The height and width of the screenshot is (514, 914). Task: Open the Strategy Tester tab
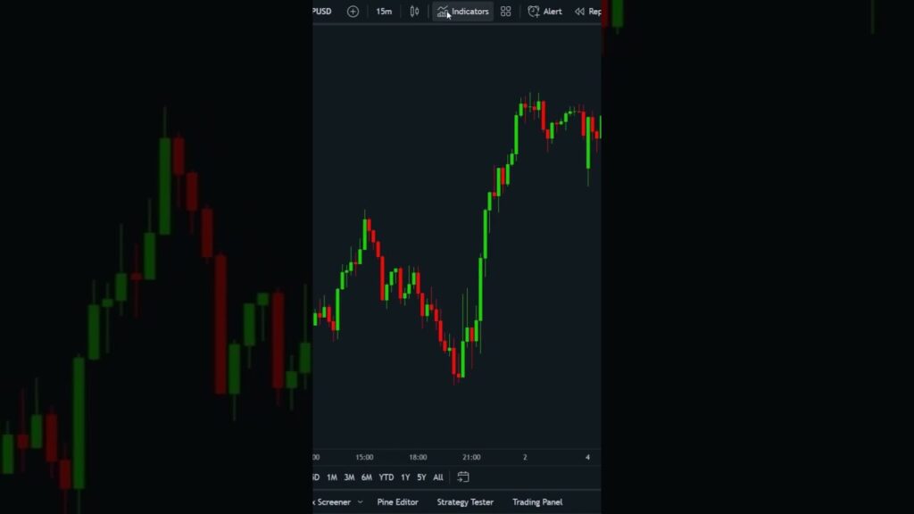point(465,502)
